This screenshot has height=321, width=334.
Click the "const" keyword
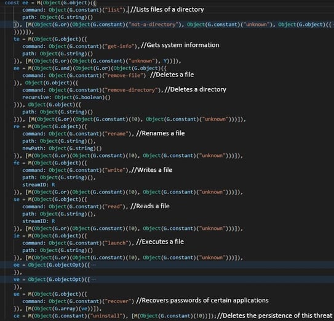click(x=12, y=3)
